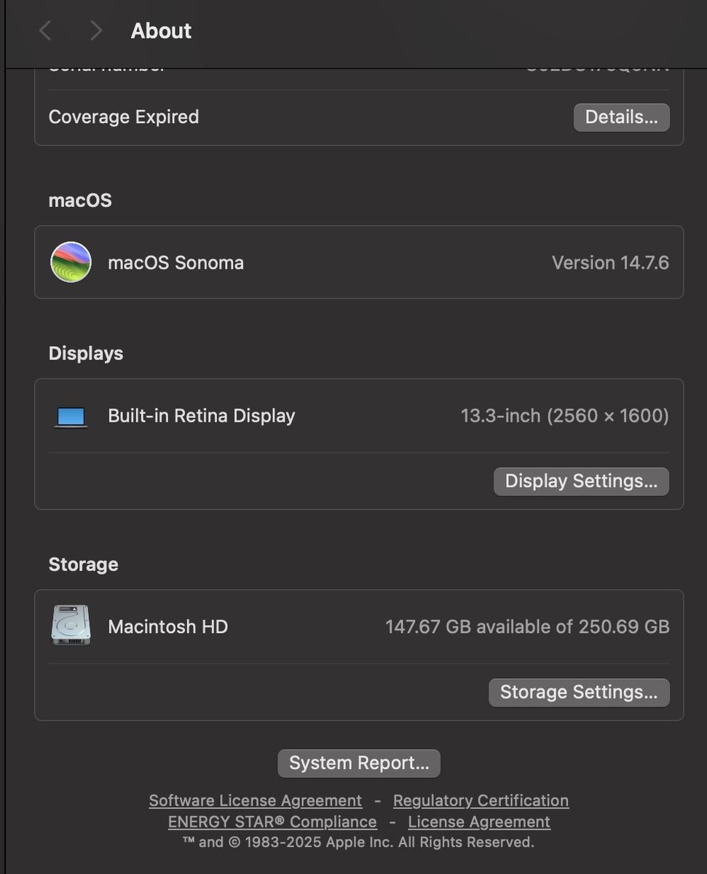Open the Software License Agreement link
The image size is (707, 874).
click(255, 800)
